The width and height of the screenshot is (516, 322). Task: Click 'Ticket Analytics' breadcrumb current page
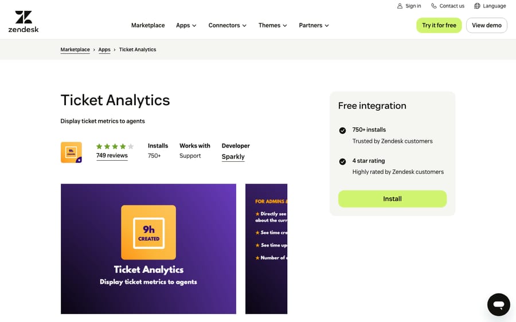coord(138,50)
